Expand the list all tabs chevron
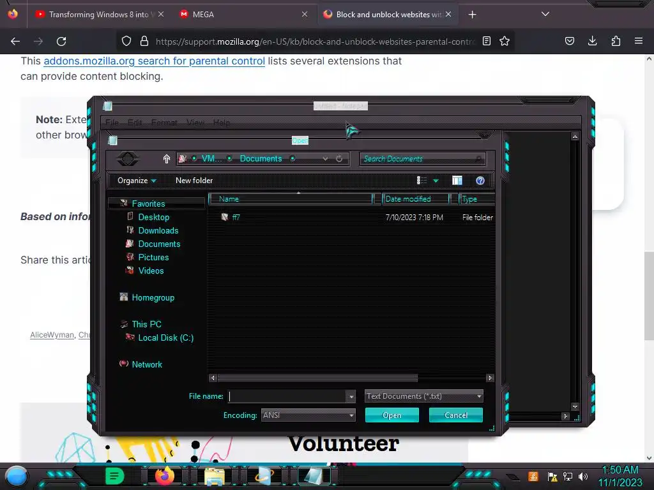 pyautogui.click(x=545, y=14)
